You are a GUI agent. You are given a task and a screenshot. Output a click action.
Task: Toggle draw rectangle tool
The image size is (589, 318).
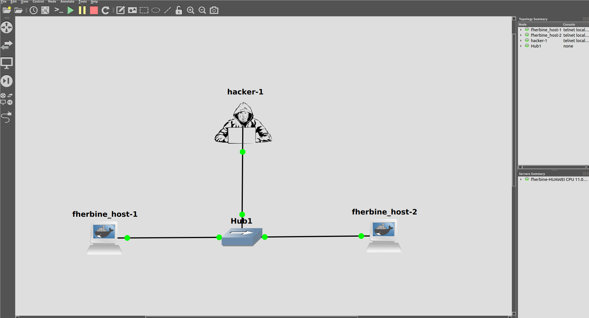point(144,11)
